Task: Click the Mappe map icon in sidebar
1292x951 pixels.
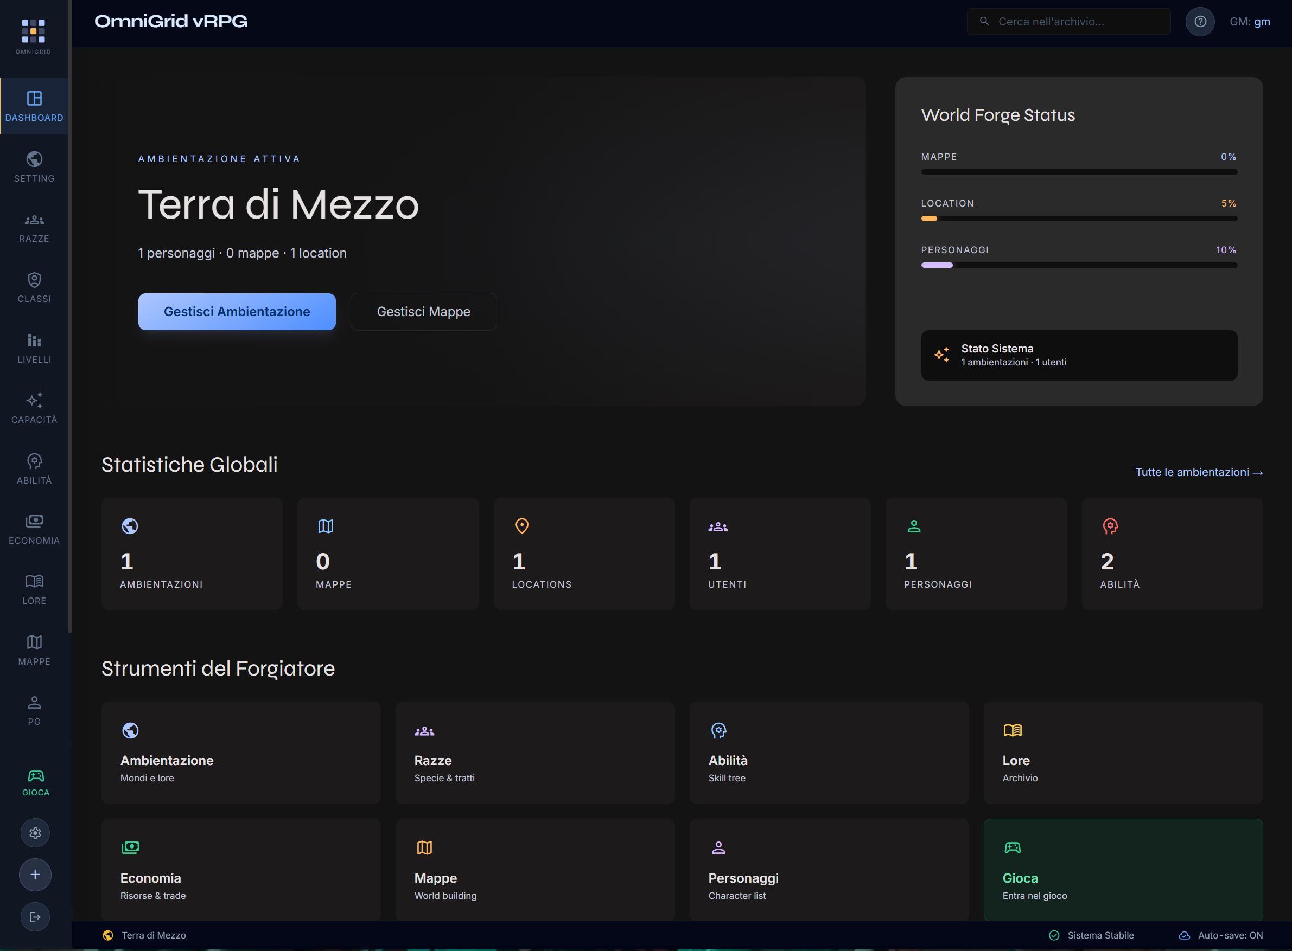Action: [x=35, y=642]
